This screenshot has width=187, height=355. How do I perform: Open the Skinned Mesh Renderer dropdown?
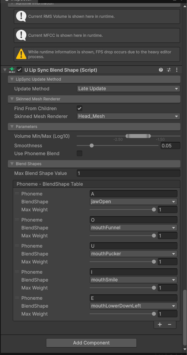coord(128,116)
